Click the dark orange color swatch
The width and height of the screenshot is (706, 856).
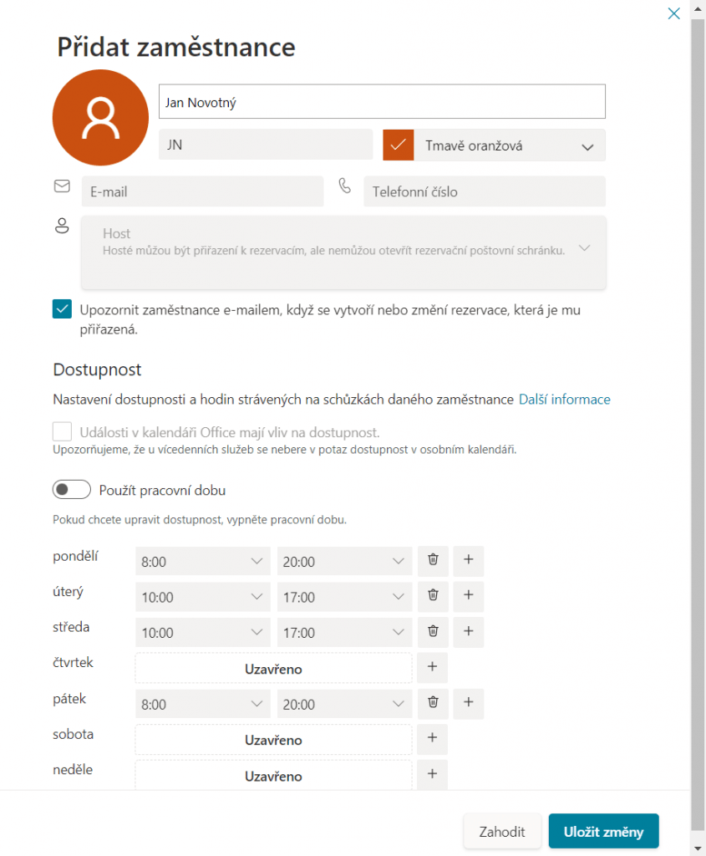(x=399, y=145)
